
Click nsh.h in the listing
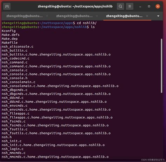pyautogui.click(x=7, y=137)
